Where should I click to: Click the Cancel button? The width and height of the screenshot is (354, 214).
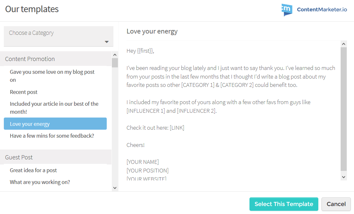coord(336,204)
